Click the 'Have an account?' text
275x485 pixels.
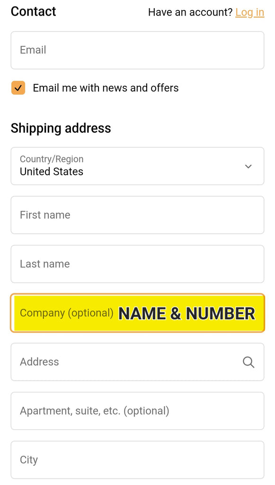190,12
